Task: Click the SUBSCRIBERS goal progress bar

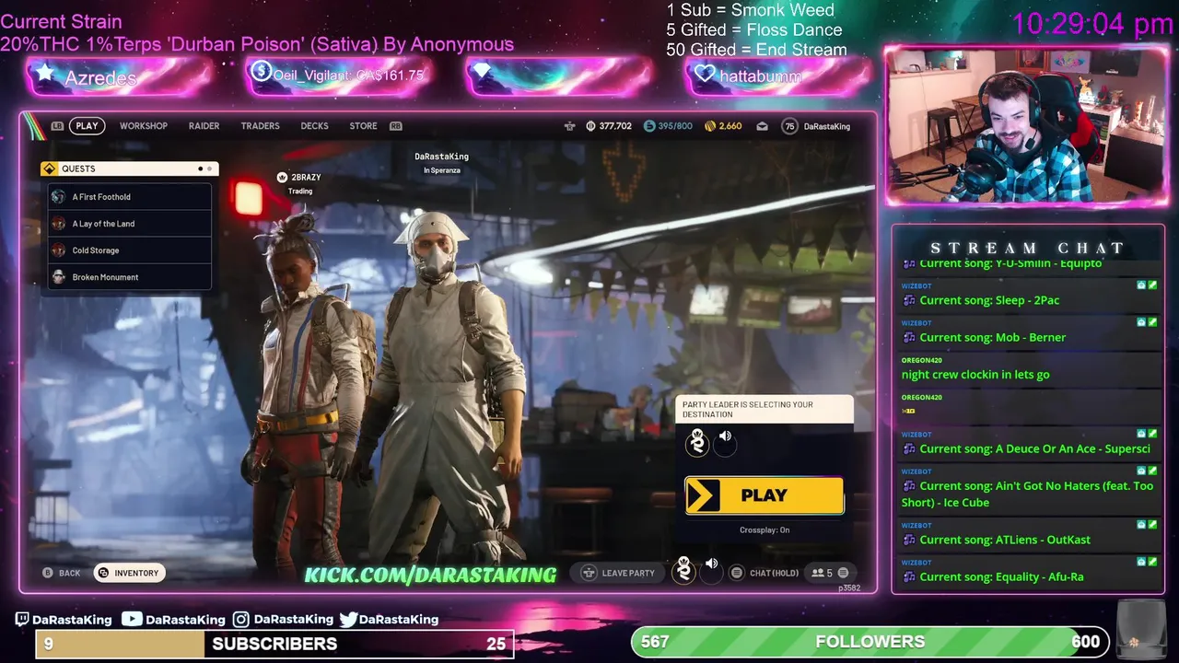Action: click(274, 645)
